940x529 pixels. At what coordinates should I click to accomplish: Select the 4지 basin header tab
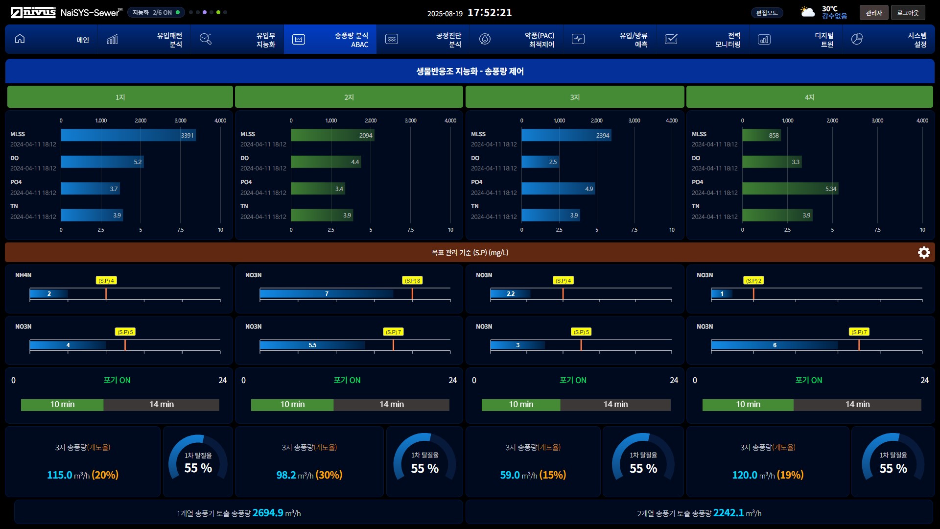coord(809,97)
